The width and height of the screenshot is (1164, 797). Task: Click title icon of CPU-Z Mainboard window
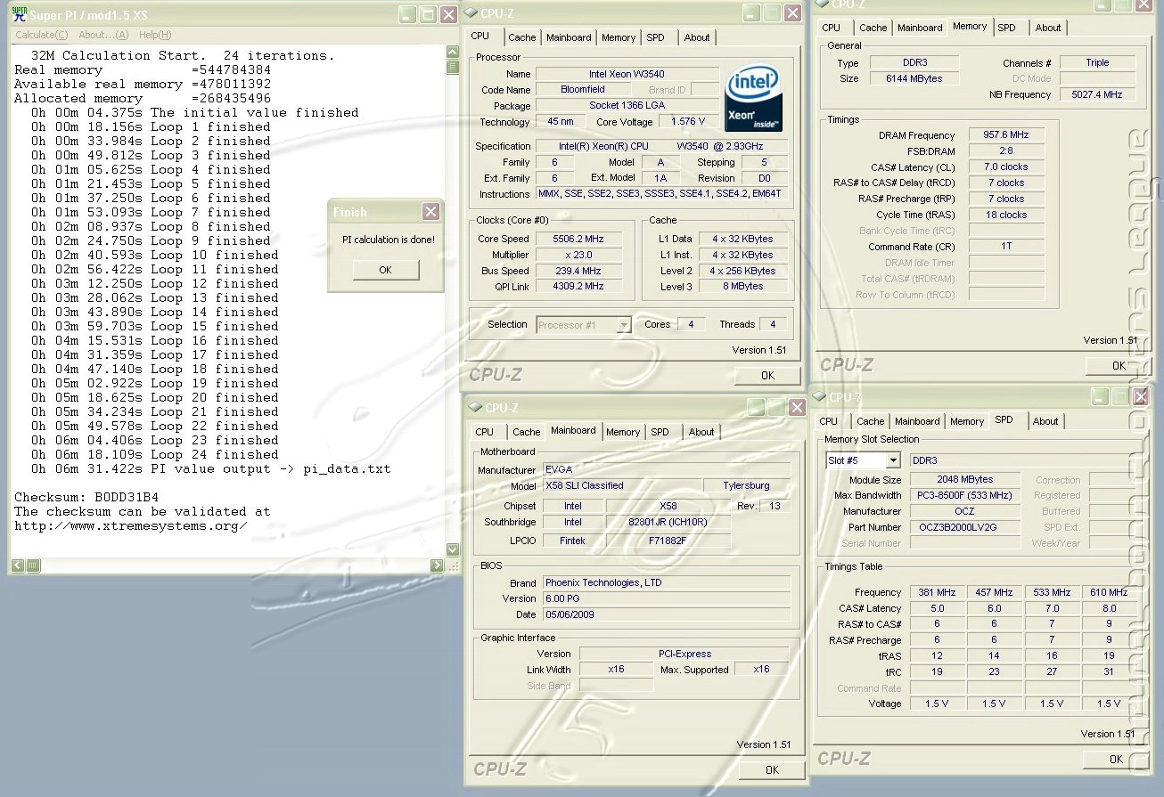pyautogui.click(x=474, y=407)
